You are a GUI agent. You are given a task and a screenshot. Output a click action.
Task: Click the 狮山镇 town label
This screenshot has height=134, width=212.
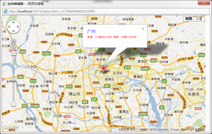53,74
